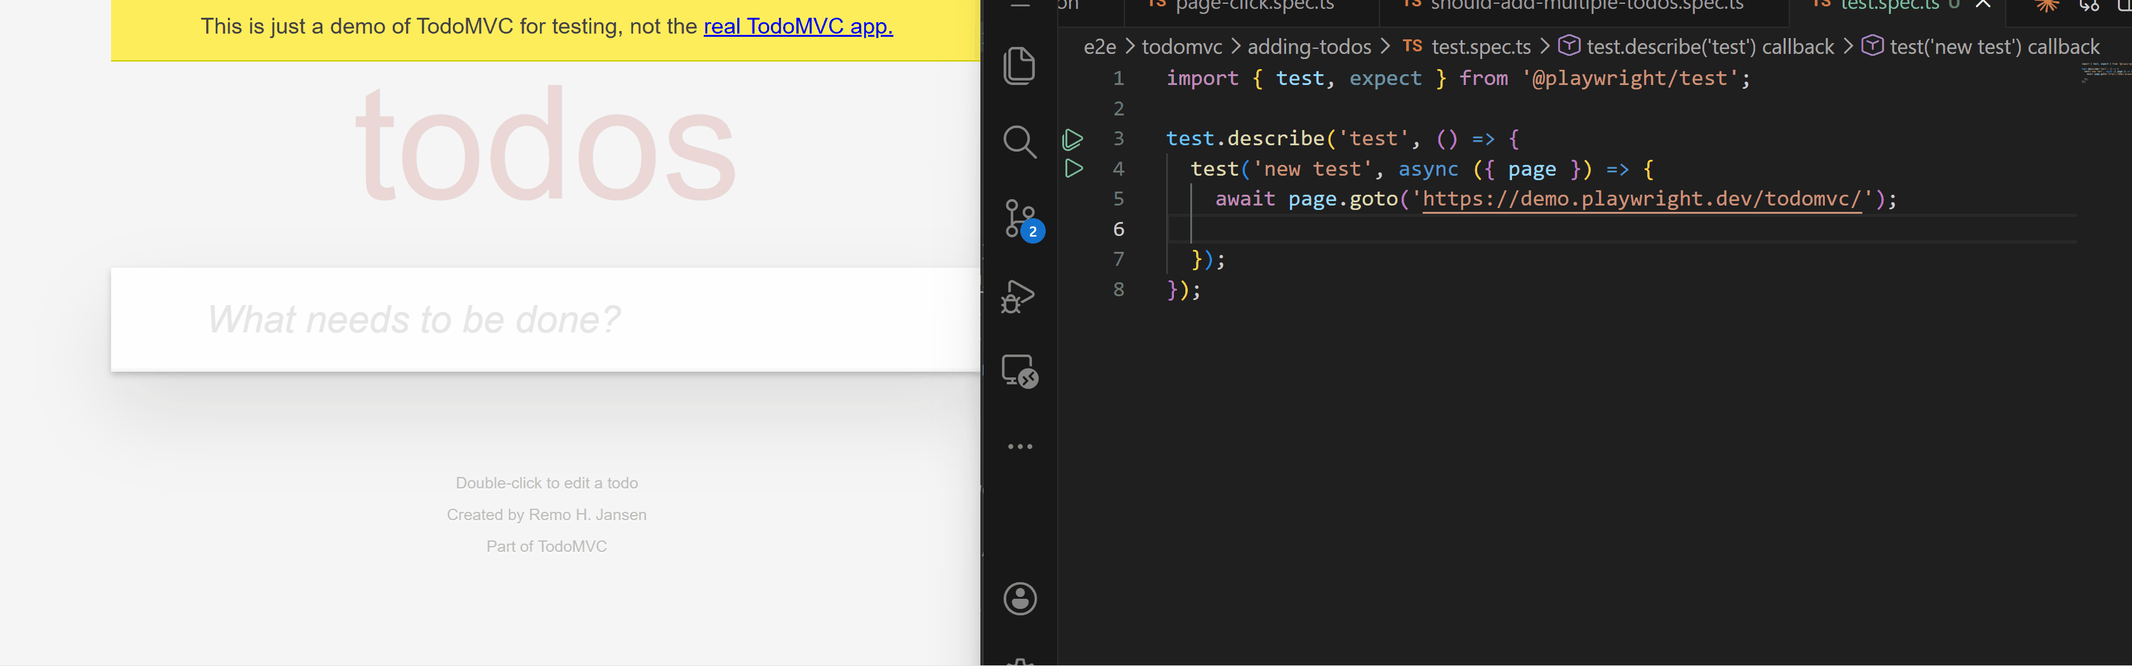Open the Accounts menu in activity bar
Viewport: 2132px width, 666px height.
[1020, 599]
